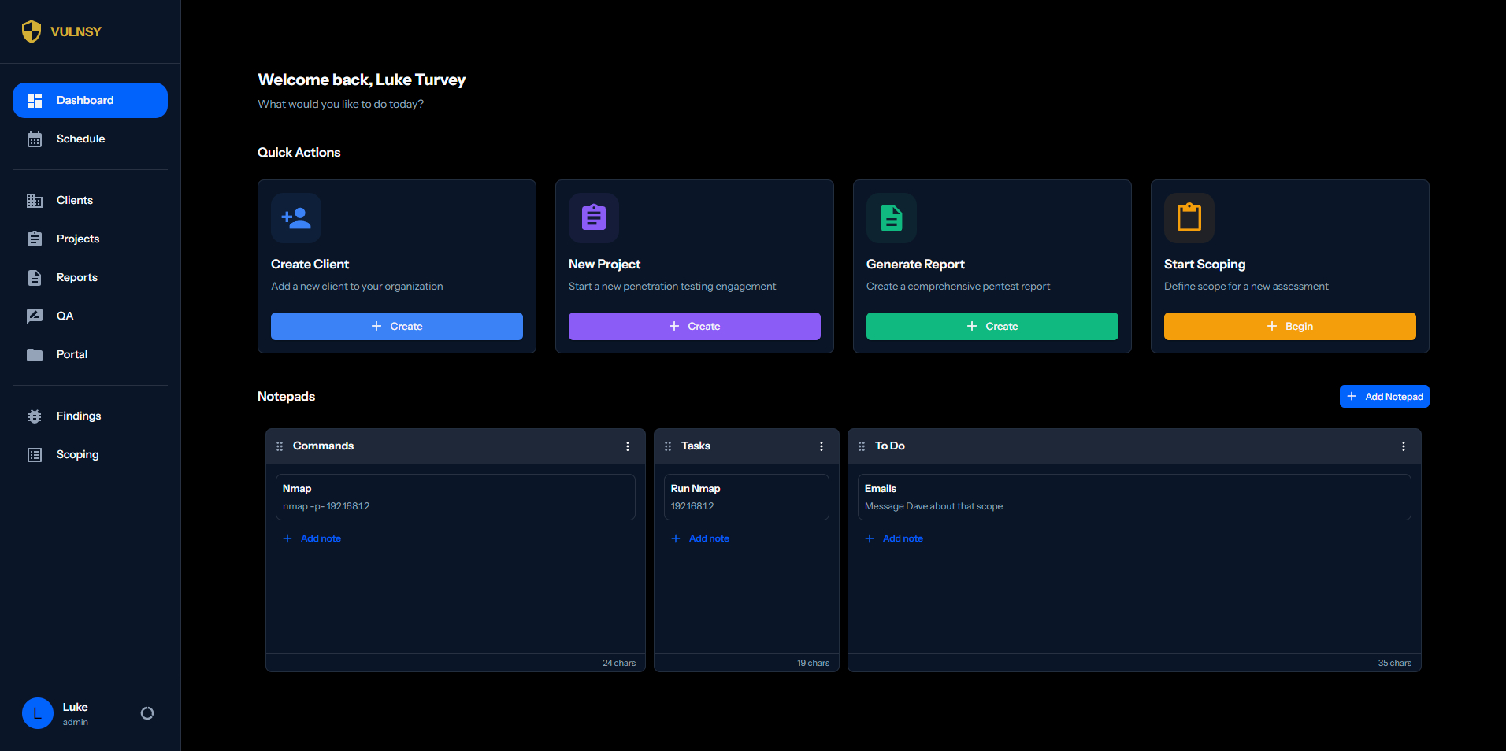Select the QA panel icon in sidebar
This screenshot has height=751, width=1506.
point(35,315)
